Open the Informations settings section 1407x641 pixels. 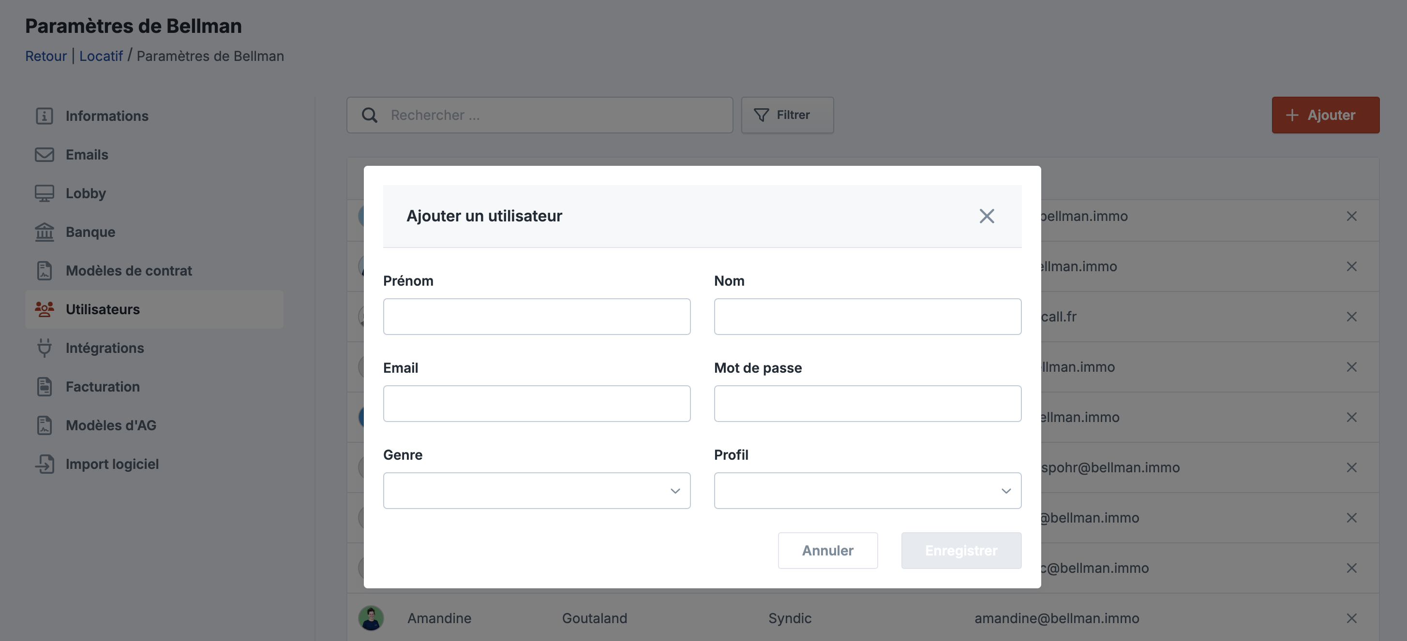[154, 116]
